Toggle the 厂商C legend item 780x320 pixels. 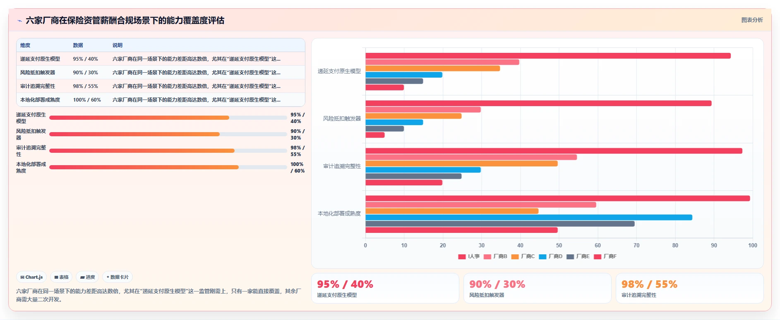click(x=523, y=256)
